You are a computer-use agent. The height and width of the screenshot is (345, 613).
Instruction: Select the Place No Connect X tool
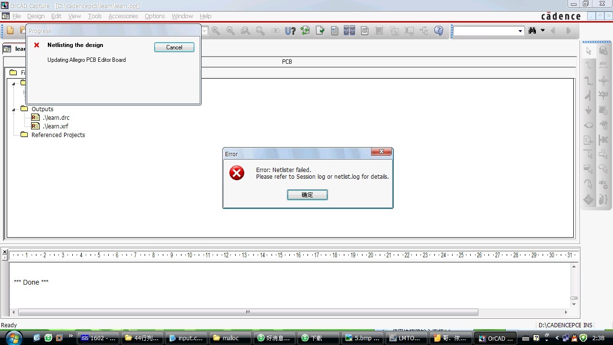[603, 140]
